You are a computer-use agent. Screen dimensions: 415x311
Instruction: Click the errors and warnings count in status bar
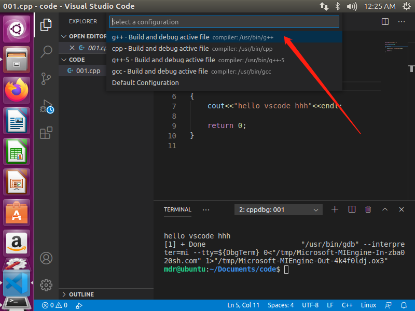(55, 305)
